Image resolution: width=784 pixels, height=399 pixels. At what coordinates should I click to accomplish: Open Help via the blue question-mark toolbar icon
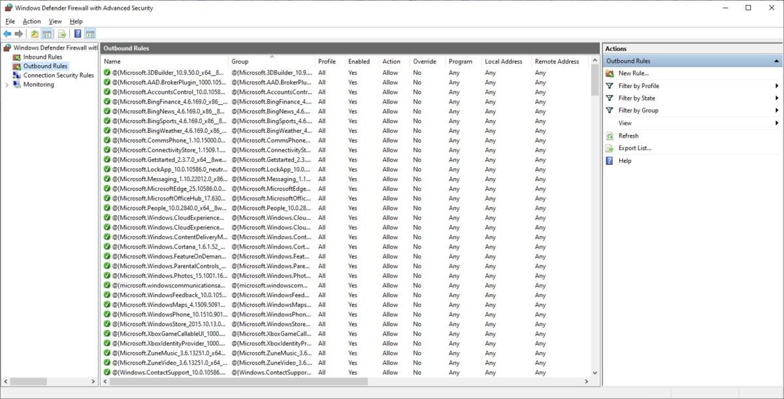coord(78,34)
